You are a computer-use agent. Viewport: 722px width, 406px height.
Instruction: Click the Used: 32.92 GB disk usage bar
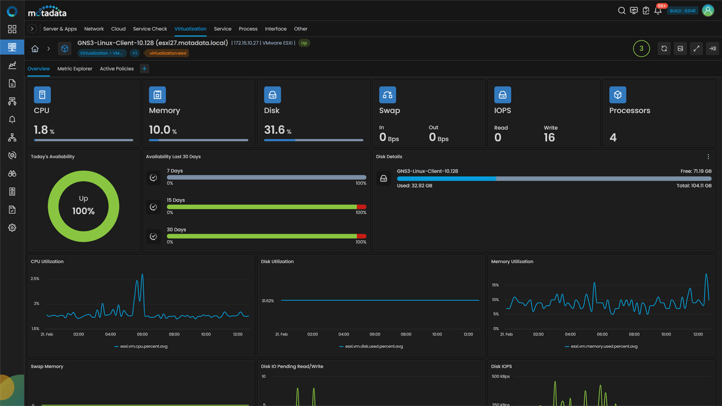click(x=447, y=179)
